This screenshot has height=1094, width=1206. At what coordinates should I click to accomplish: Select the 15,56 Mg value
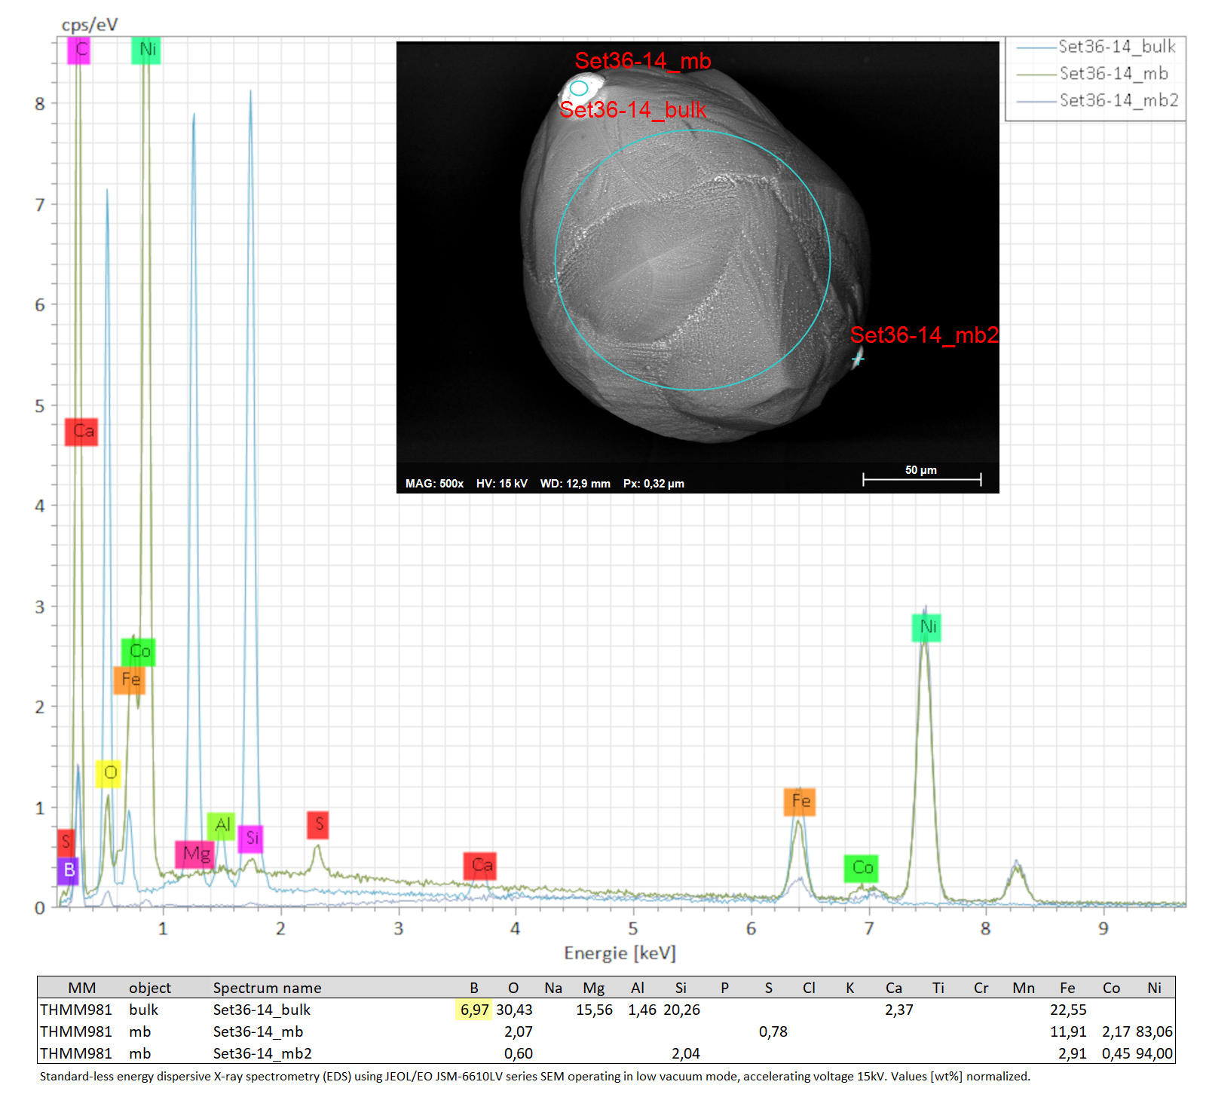point(594,1010)
